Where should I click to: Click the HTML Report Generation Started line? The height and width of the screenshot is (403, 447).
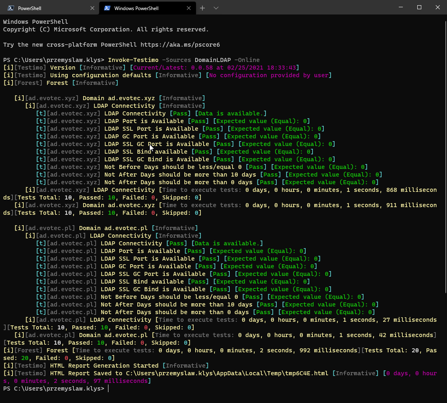pos(104,366)
